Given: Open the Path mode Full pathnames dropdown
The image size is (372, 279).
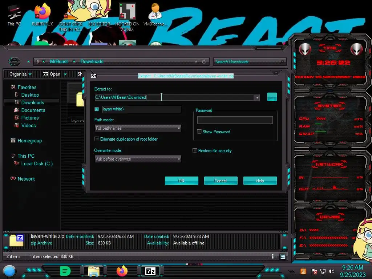Looking at the screenshot, I should [x=138, y=128].
